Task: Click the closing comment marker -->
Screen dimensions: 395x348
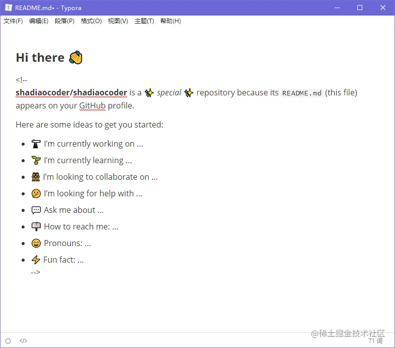Action: click(36, 272)
